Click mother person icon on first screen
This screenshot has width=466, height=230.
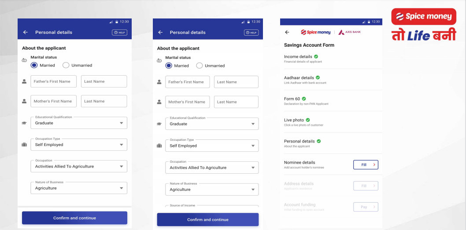[x=24, y=101]
